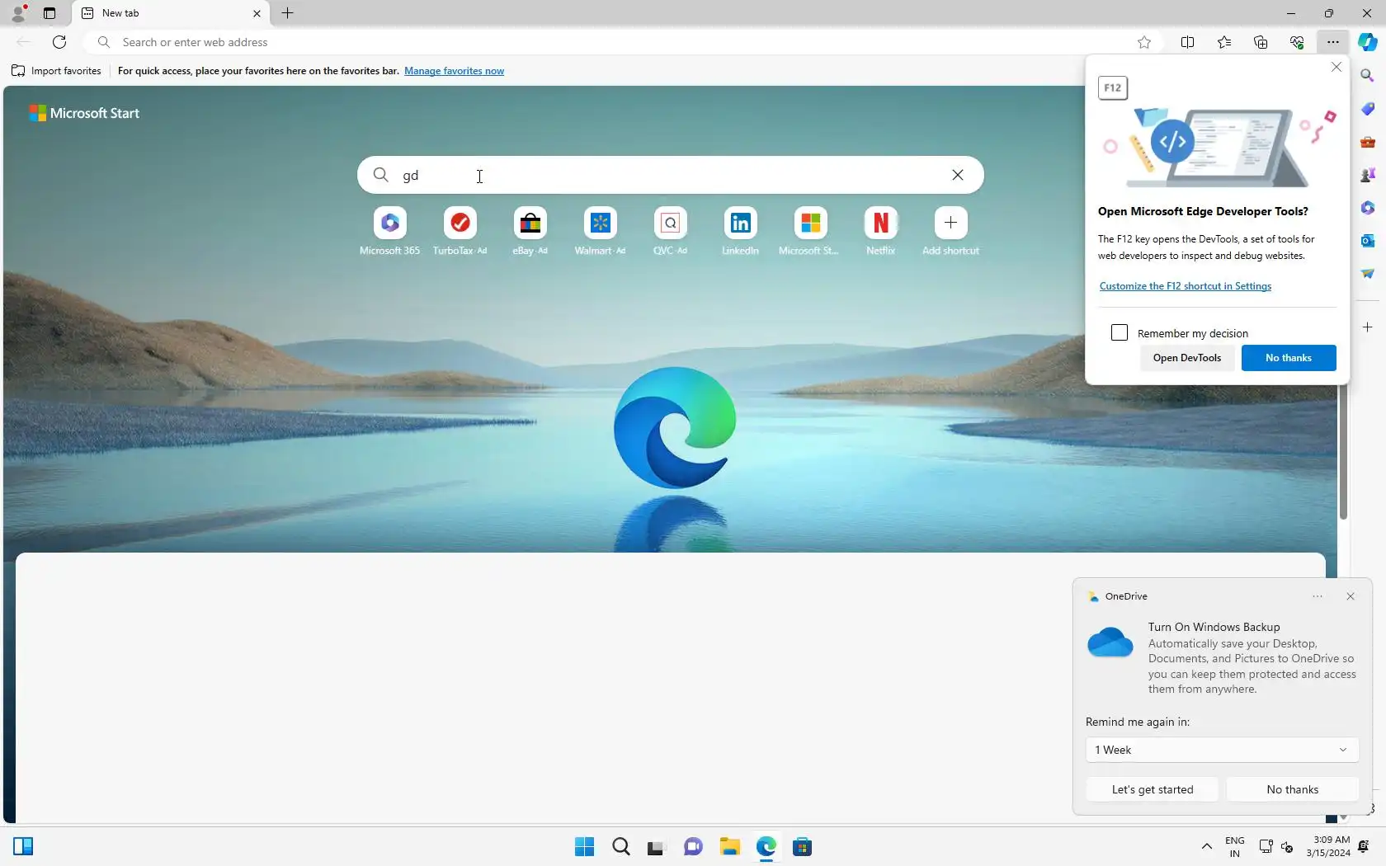Open the Windows Start menu

(x=584, y=846)
